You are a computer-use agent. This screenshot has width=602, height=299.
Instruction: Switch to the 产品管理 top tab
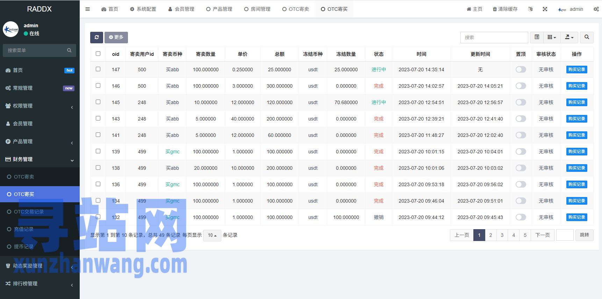click(219, 9)
